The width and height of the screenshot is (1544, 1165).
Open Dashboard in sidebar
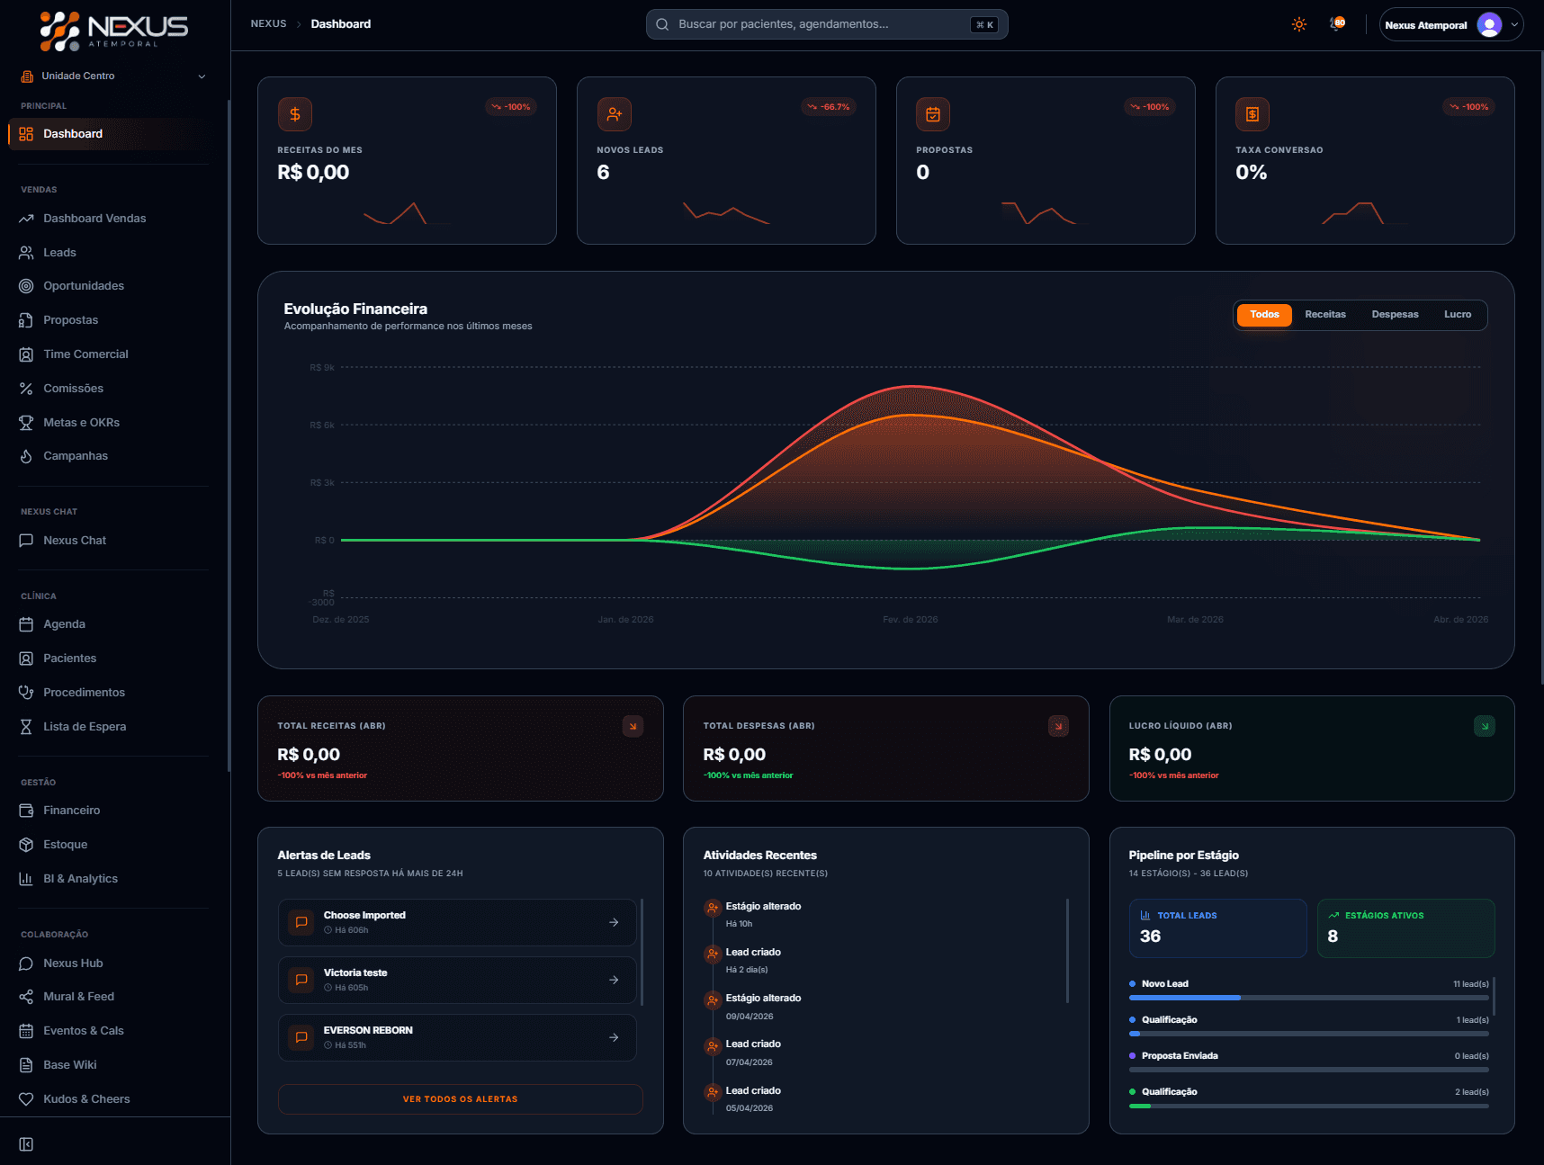[x=110, y=134]
